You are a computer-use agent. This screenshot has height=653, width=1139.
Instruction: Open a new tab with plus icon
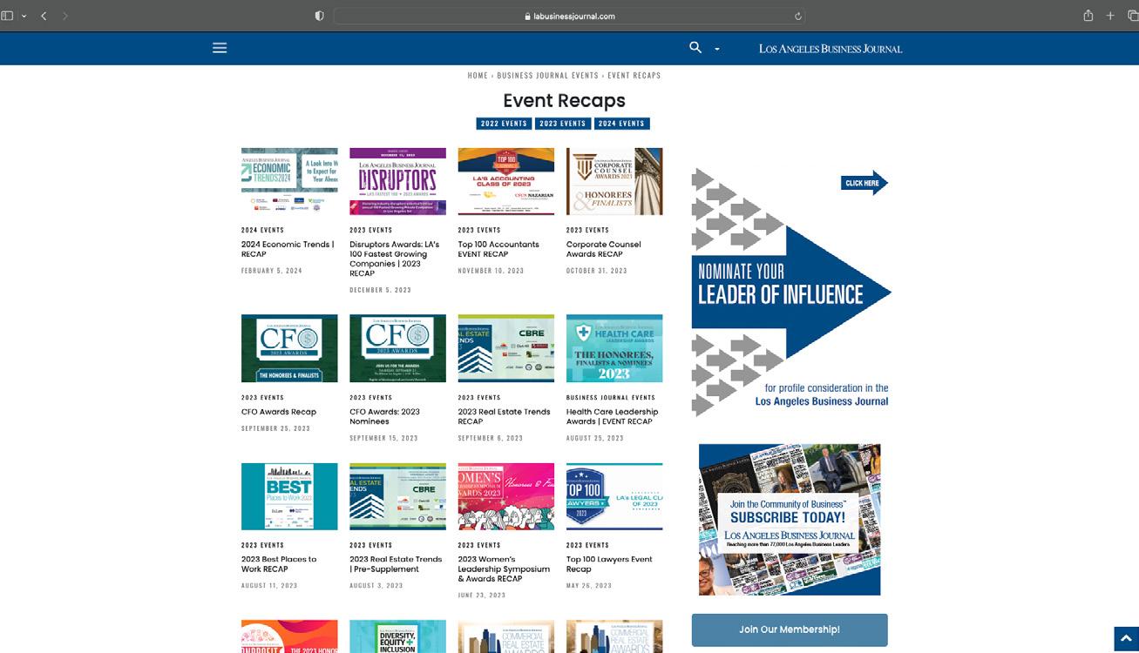(x=1110, y=16)
